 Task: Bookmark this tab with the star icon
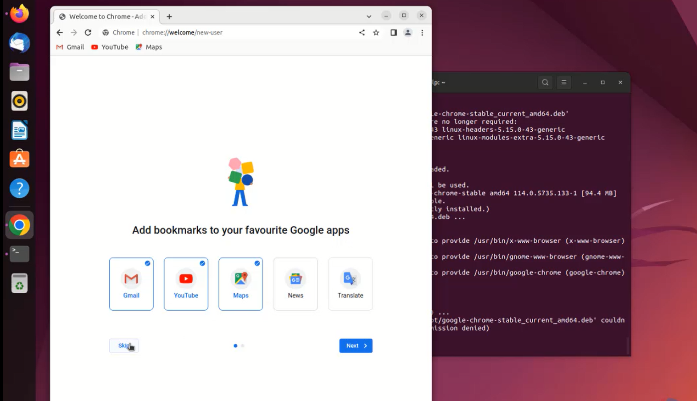tap(376, 33)
